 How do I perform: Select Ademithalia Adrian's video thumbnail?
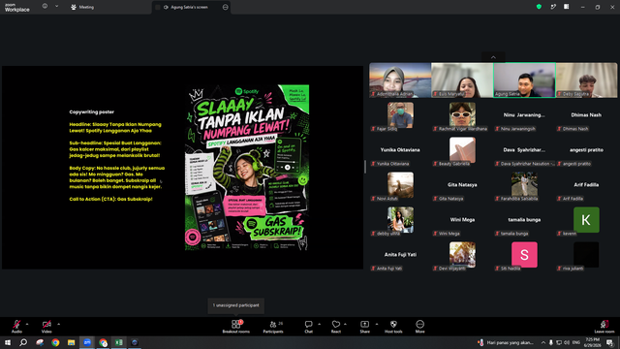pos(400,79)
